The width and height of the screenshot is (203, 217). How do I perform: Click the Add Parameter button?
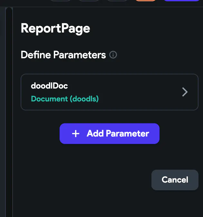[110, 134]
